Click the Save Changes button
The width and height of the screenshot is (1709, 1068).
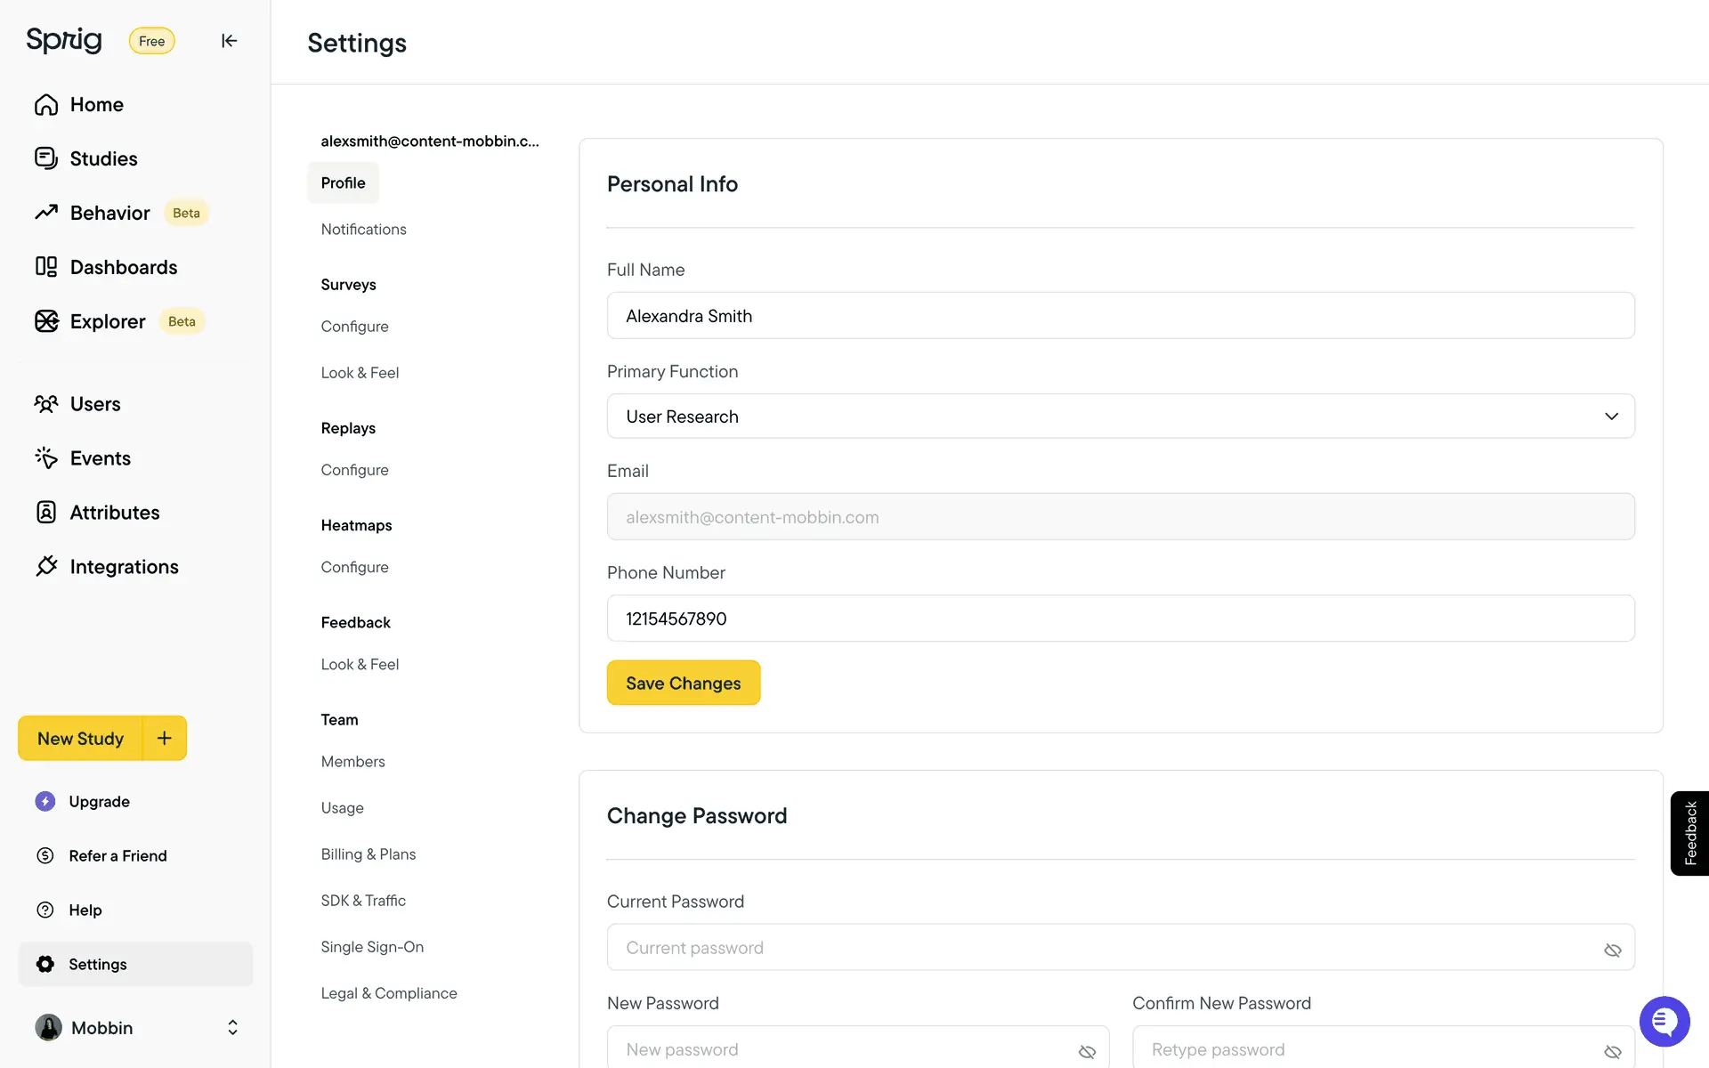coord(683,683)
